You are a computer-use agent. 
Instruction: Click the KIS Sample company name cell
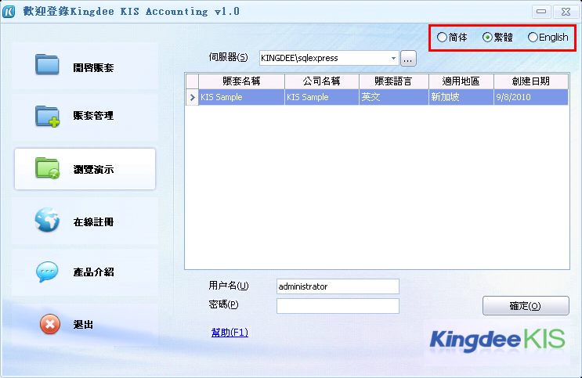point(322,97)
